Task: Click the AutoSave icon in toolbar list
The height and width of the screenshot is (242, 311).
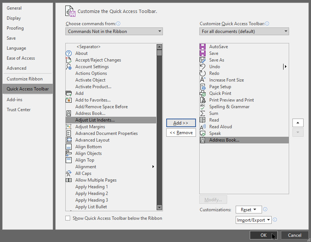Action: [203, 47]
